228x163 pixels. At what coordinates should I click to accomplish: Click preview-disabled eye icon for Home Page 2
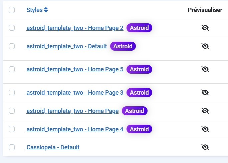pos(205,28)
